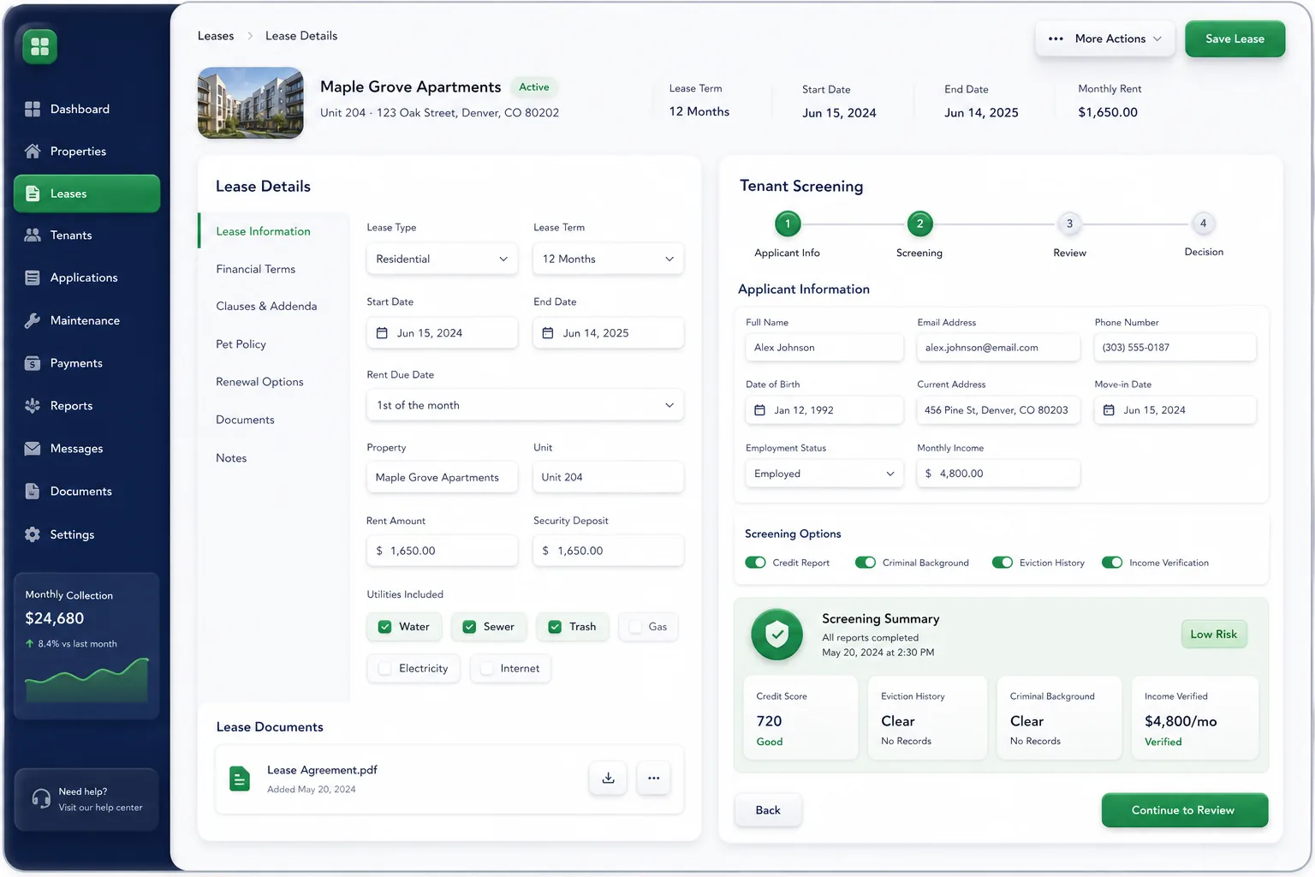Click the Rent Amount input field
Screen dimensions: 1315x877
click(442, 551)
